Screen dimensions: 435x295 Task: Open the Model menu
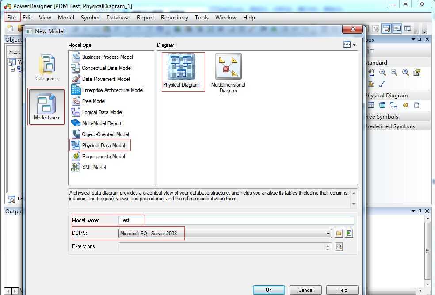point(66,18)
